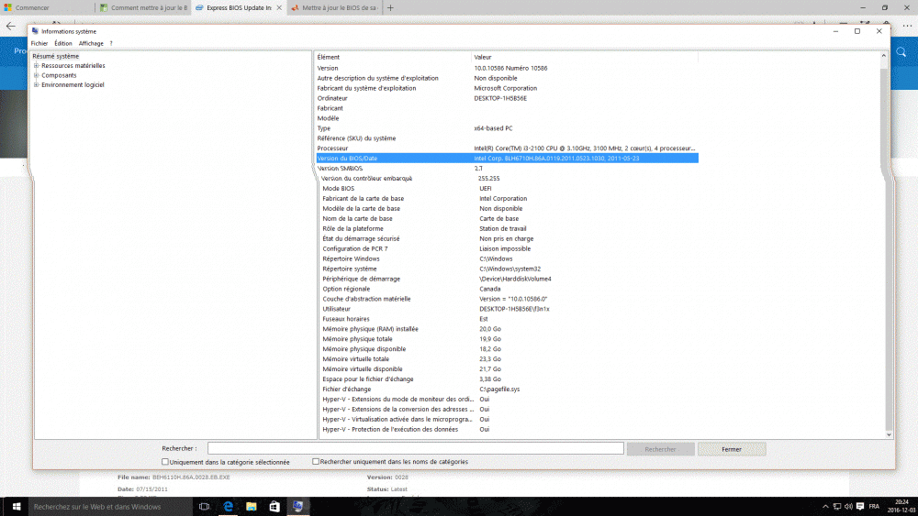The width and height of the screenshot is (918, 516).
Task: Click the Fermer button
Action: [732, 449]
